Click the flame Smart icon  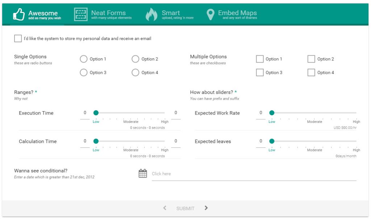tap(151, 14)
